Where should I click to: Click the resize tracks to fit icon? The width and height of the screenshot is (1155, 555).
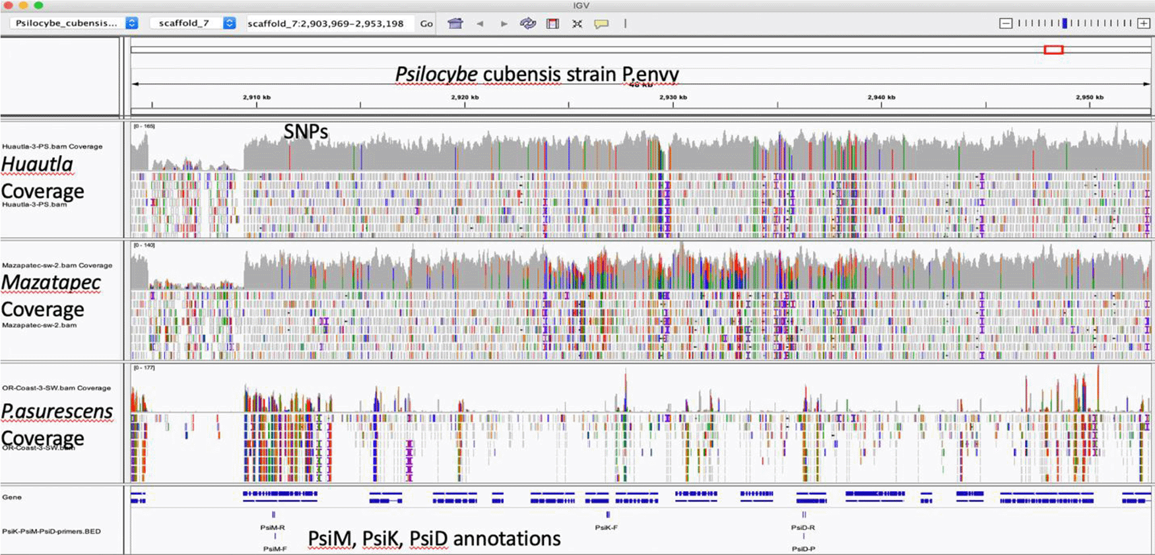click(577, 24)
